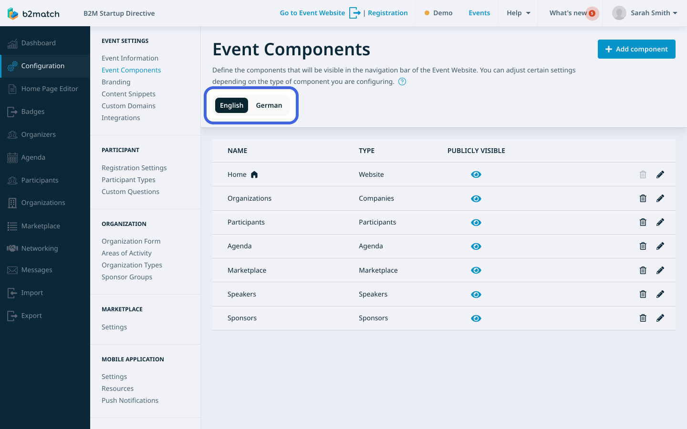
Task: Open the help tooltip question mark icon
Action: coord(402,82)
